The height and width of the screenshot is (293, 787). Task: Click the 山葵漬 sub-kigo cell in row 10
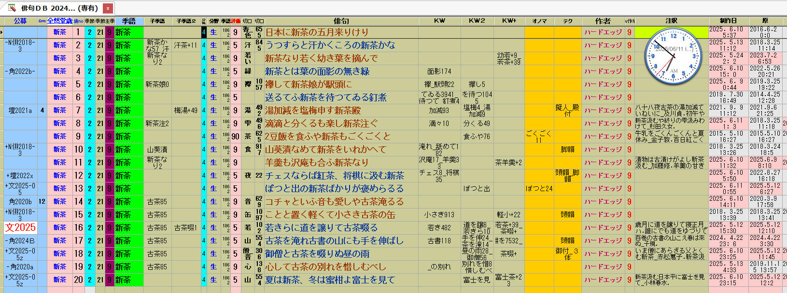point(157,150)
